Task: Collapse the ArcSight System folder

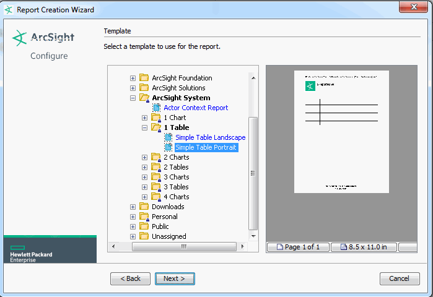Action: point(133,98)
